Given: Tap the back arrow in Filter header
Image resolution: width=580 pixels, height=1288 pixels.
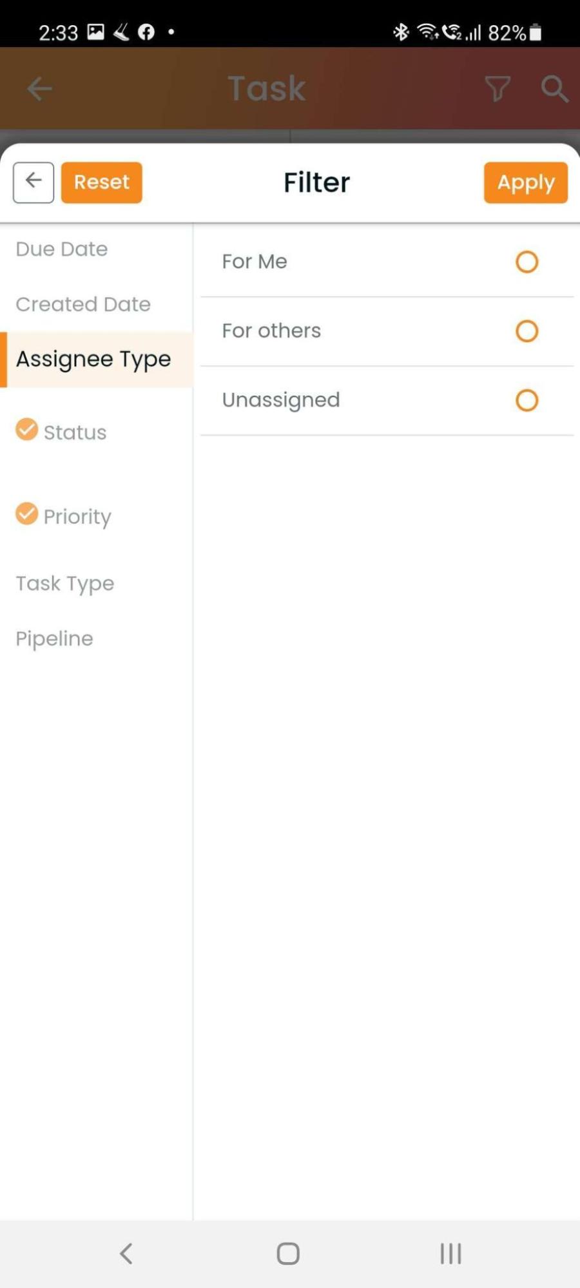Looking at the screenshot, I should (x=34, y=182).
